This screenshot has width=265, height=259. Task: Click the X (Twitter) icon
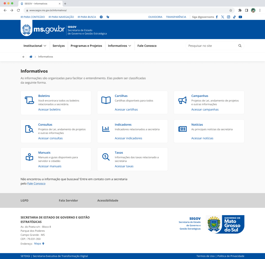pos(223,17)
